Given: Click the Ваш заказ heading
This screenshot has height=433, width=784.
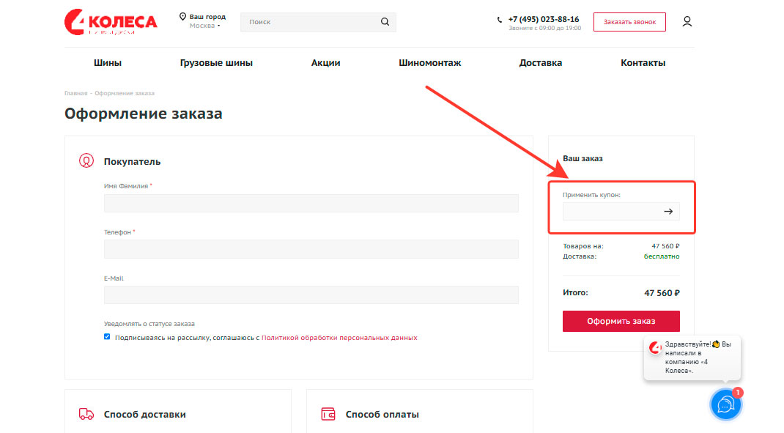Looking at the screenshot, I should click(x=583, y=158).
